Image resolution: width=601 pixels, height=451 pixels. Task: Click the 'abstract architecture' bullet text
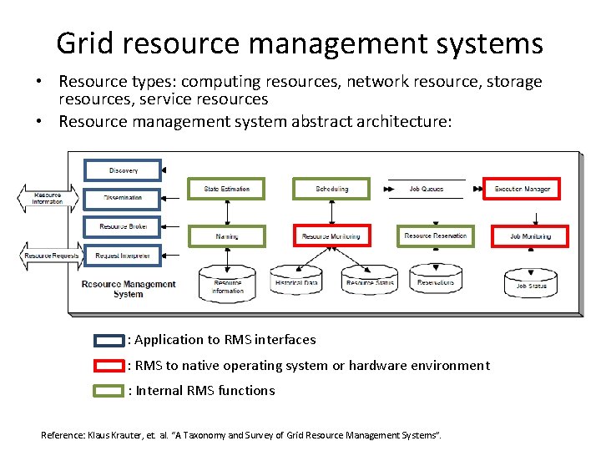click(x=255, y=122)
